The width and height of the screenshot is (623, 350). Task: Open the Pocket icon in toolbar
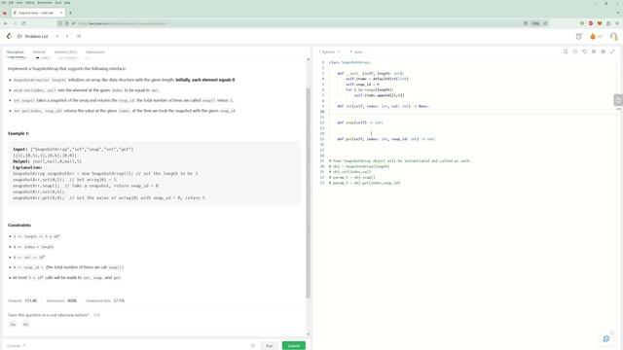(x=582, y=23)
